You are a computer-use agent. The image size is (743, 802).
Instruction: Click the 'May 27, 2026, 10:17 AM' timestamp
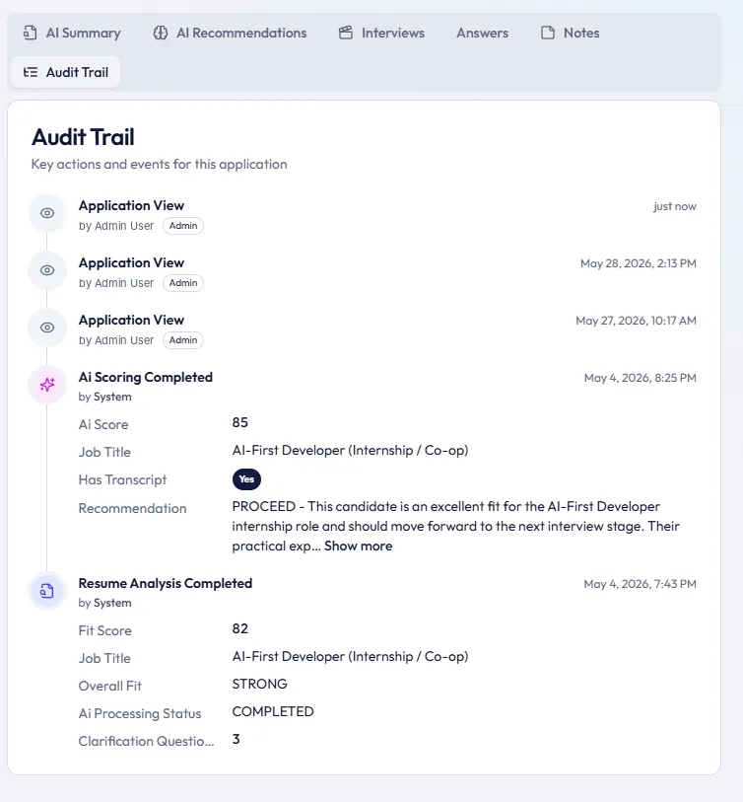pos(636,321)
